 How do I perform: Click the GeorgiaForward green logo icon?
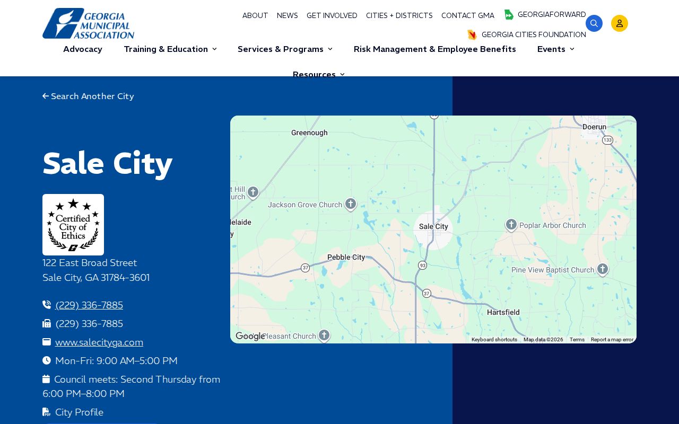pyautogui.click(x=509, y=15)
